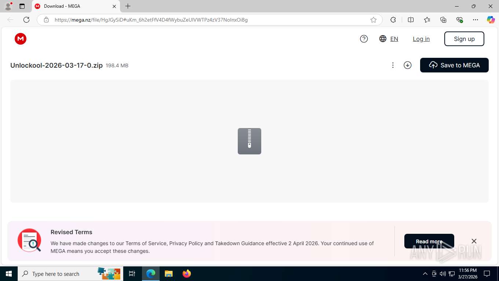Open Windows Start menu
Screen dimensions: 499x281
[9, 274]
